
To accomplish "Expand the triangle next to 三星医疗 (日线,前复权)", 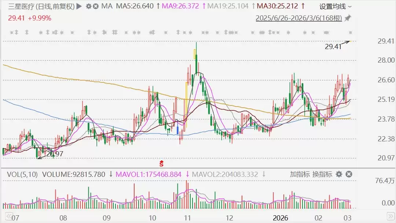I will 79,6.
